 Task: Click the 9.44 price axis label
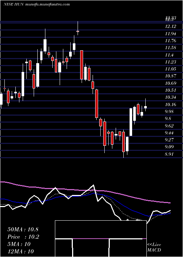[x=169, y=133]
